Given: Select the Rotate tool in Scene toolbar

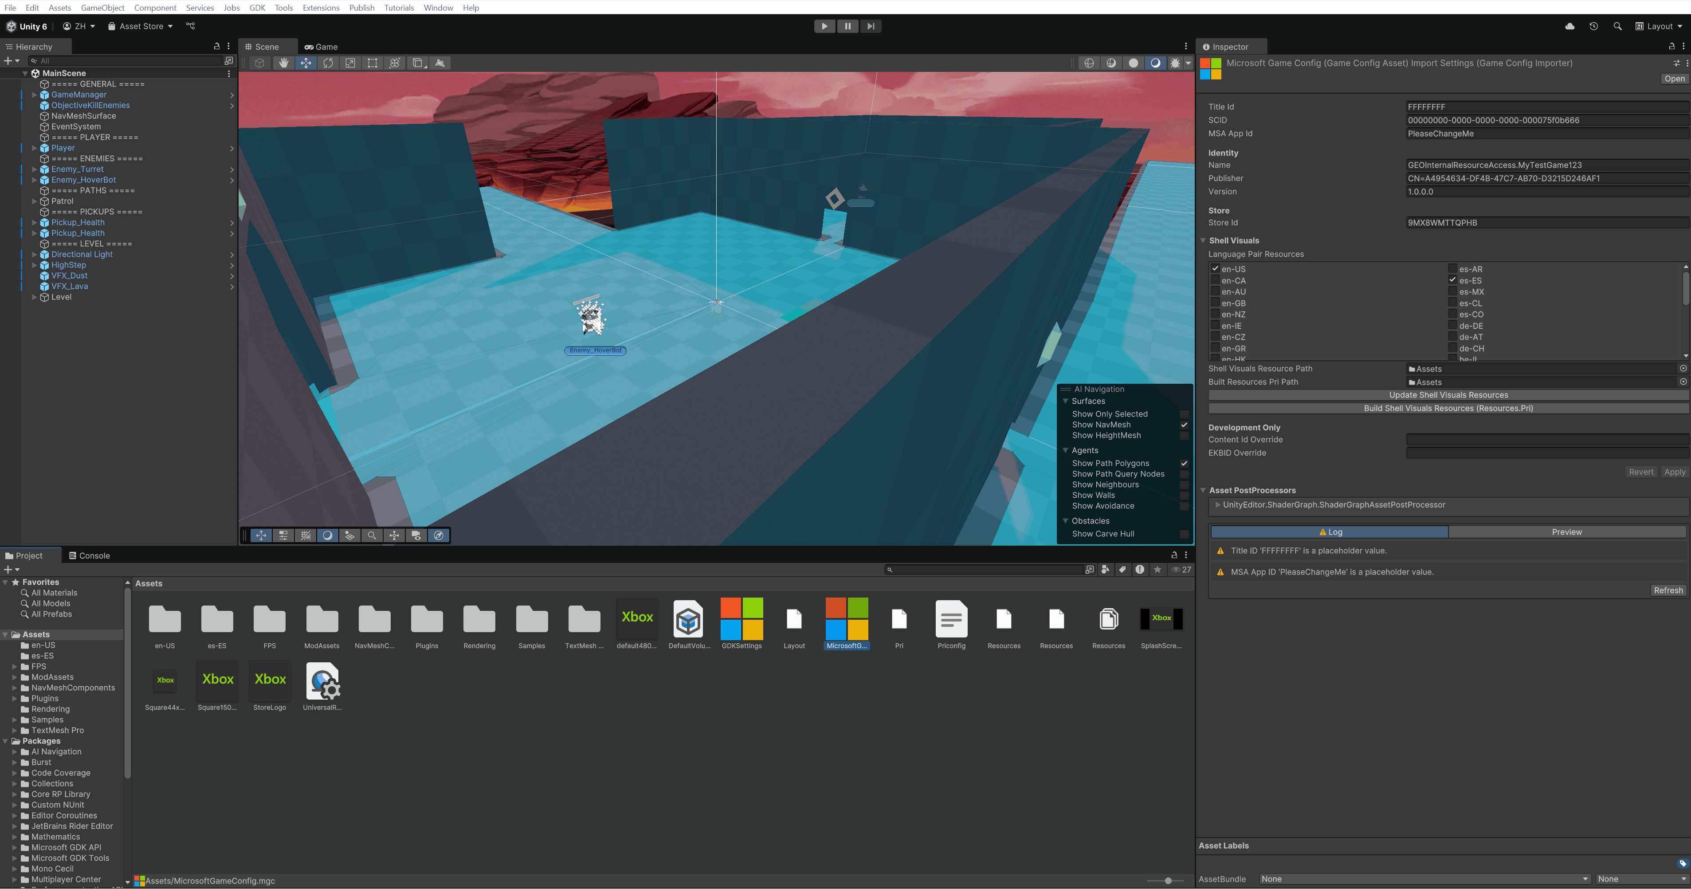Looking at the screenshot, I should [x=328, y=63].
